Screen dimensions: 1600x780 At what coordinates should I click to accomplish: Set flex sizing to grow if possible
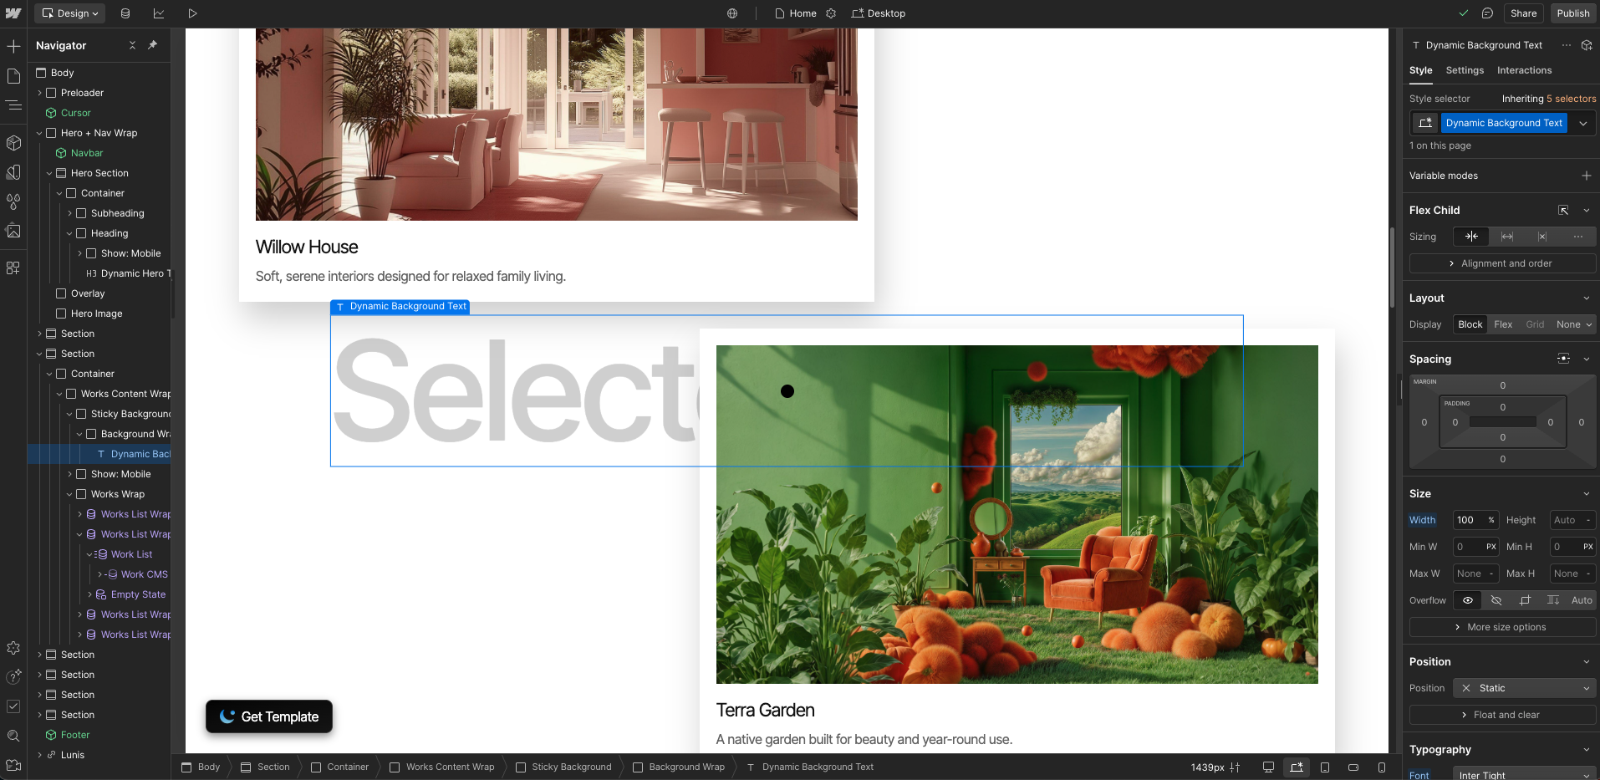[x=1506, y=237]
